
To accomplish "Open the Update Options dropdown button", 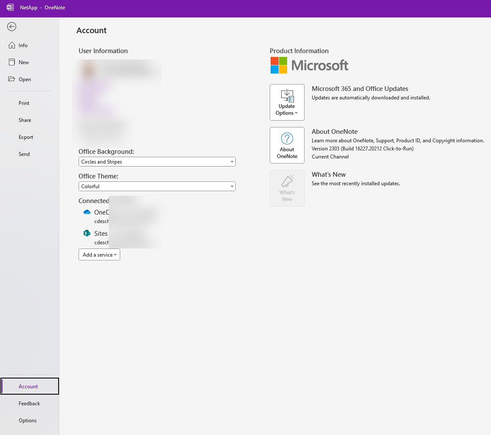I will point(287,102).
